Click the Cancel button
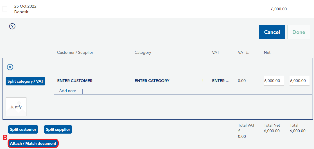The width and height of the screenshot is (314, 149). 272,32
